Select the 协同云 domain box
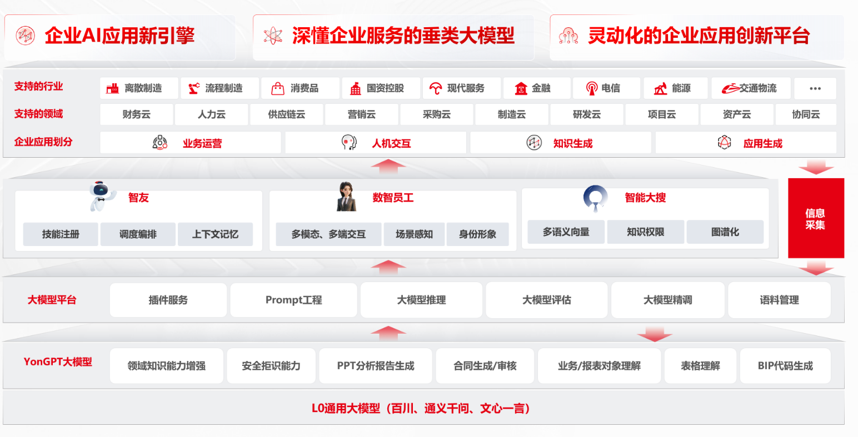The width and height of the screenshot is (858, 437). click(806, 114)
